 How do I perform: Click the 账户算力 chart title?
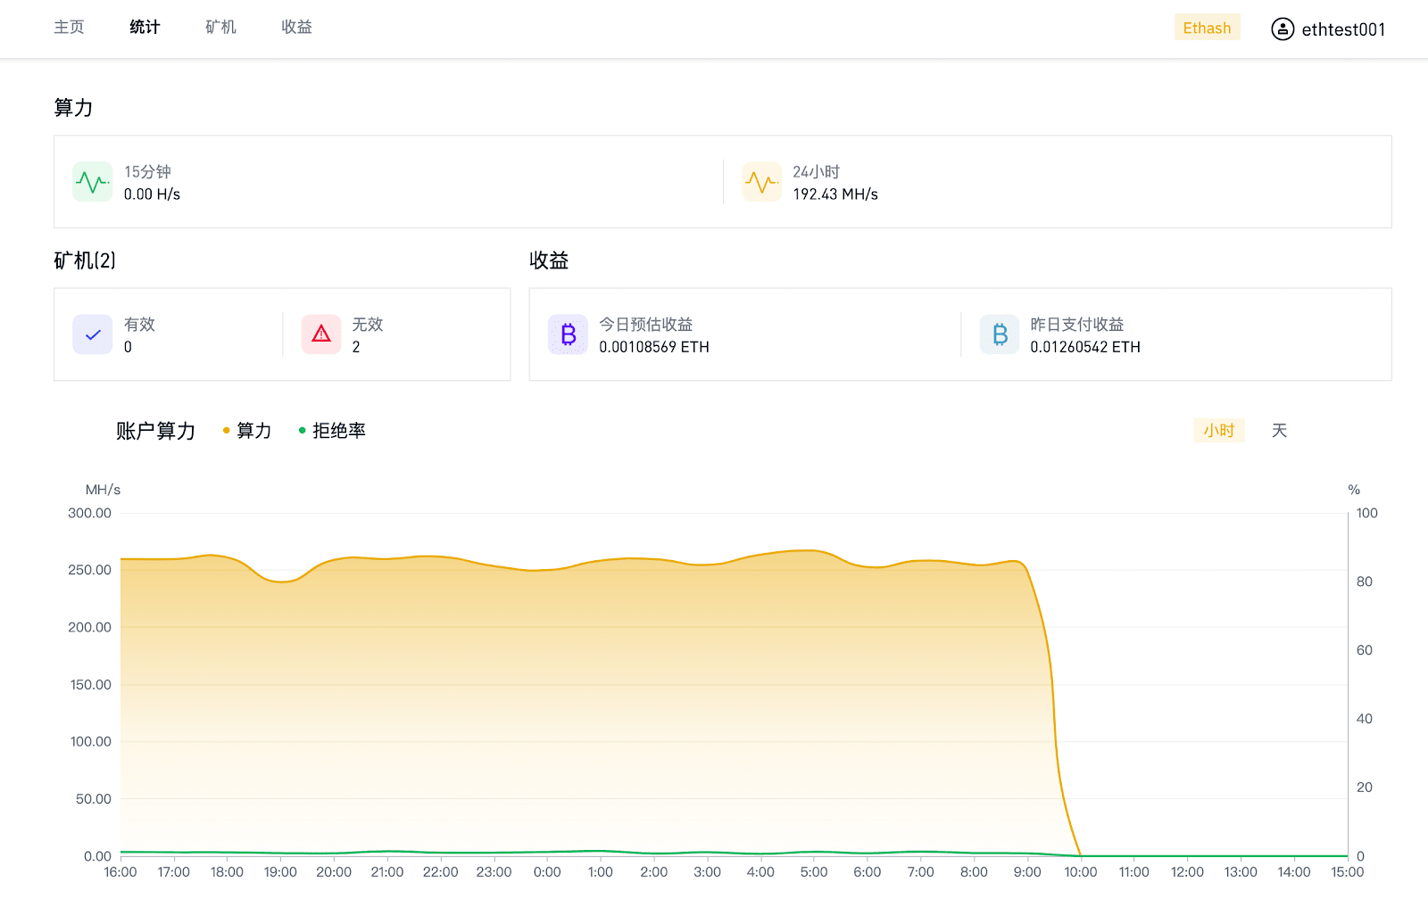click(155, 431)
